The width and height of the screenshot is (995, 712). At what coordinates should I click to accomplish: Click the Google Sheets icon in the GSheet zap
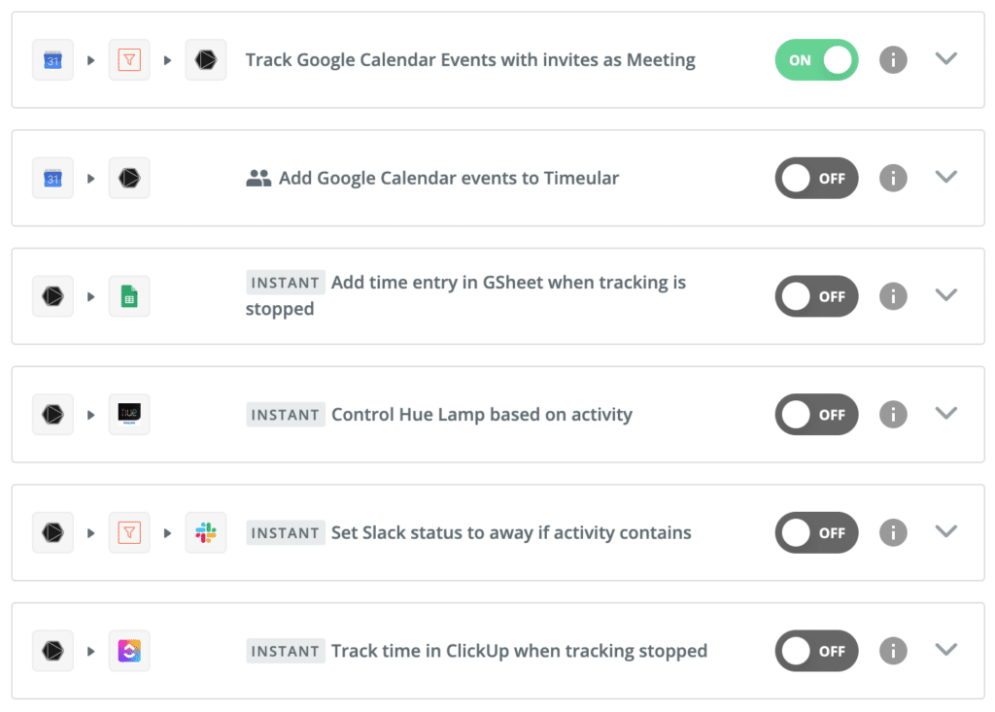point(129,296)
